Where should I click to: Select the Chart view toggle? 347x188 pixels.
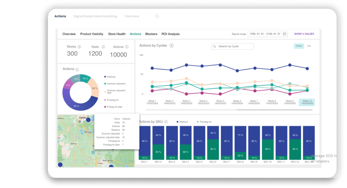[x=299, y=46]
